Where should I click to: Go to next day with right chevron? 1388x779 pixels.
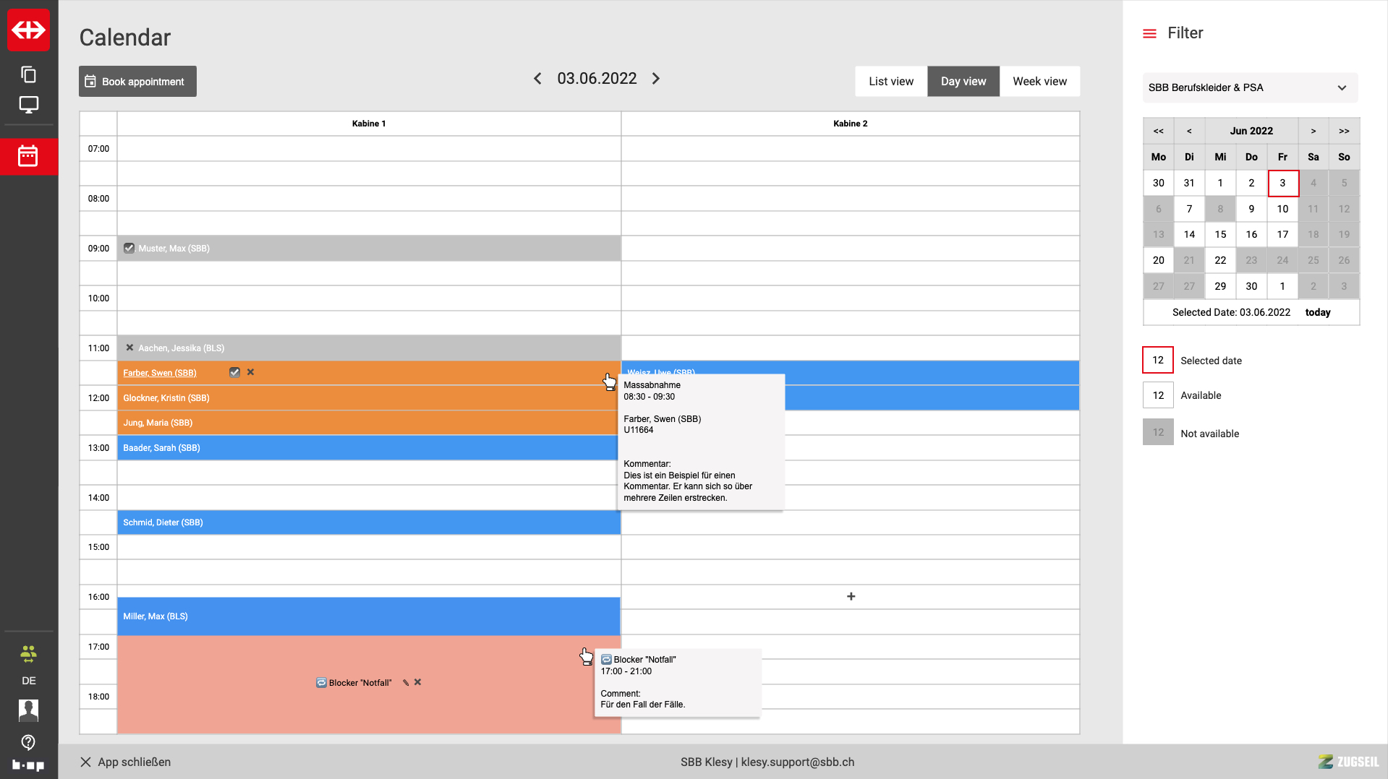pos(656,79)
